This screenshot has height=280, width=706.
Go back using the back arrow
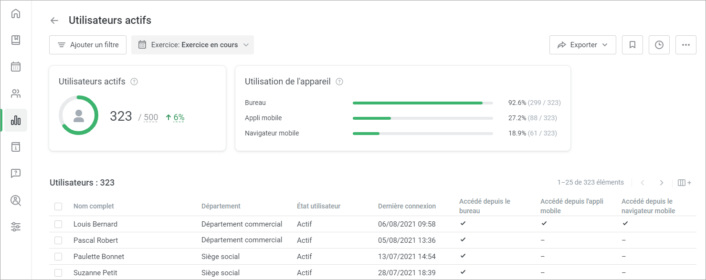(x=54, y=21)
